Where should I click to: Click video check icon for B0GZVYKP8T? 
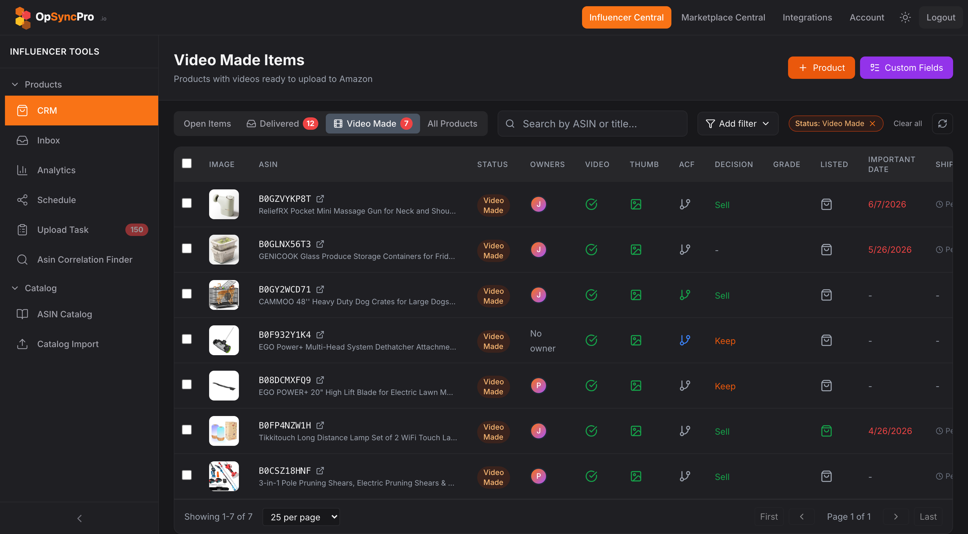591,204
